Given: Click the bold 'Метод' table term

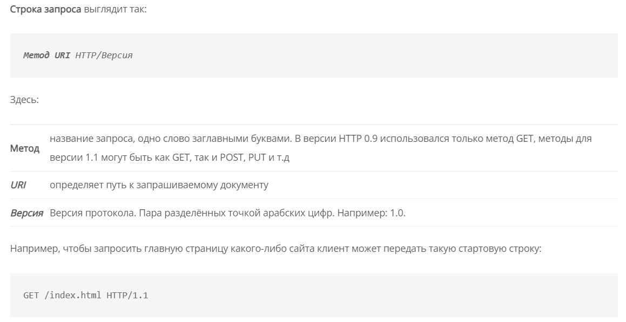Looking at the screenshot, I should click(25, 148).
